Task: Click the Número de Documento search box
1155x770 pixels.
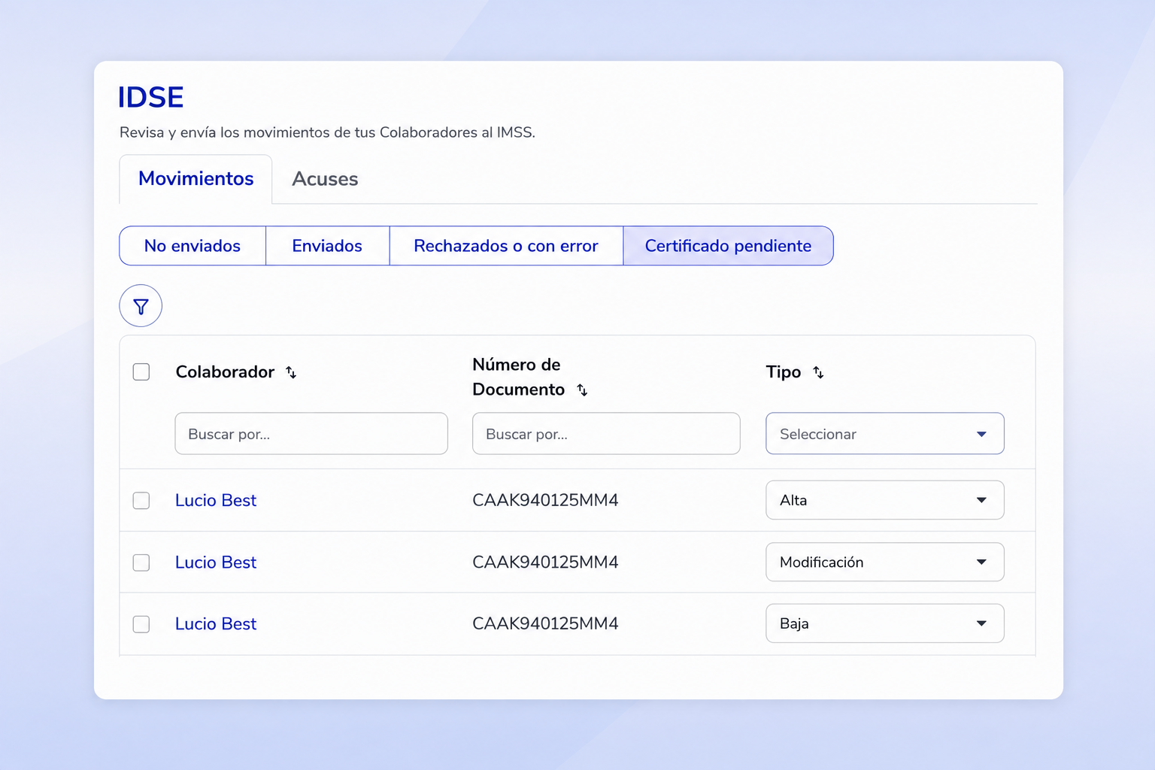Action: [606, 434]
